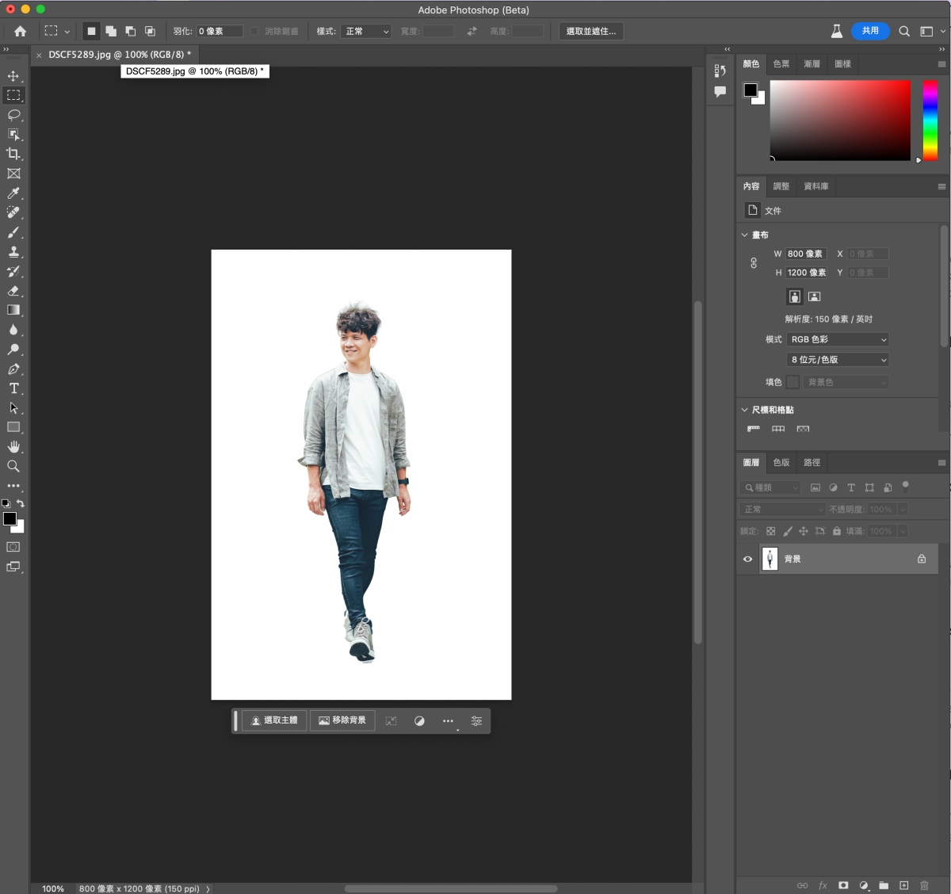951x894 pixels.
Task: Select the Lasso tool
Action: point(13,115)
